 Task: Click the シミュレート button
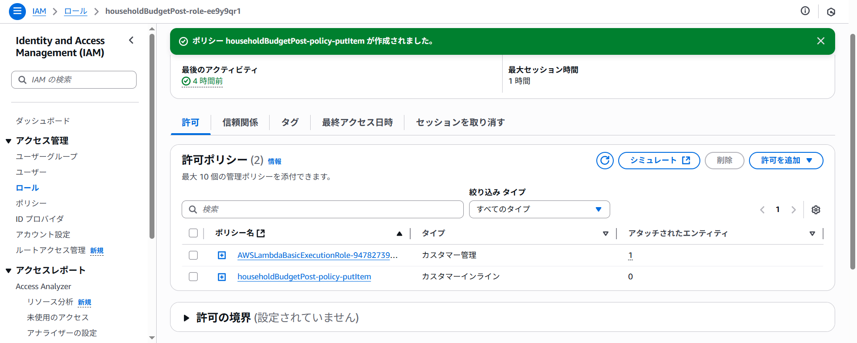pyautogui.click(x=659, y=160)
